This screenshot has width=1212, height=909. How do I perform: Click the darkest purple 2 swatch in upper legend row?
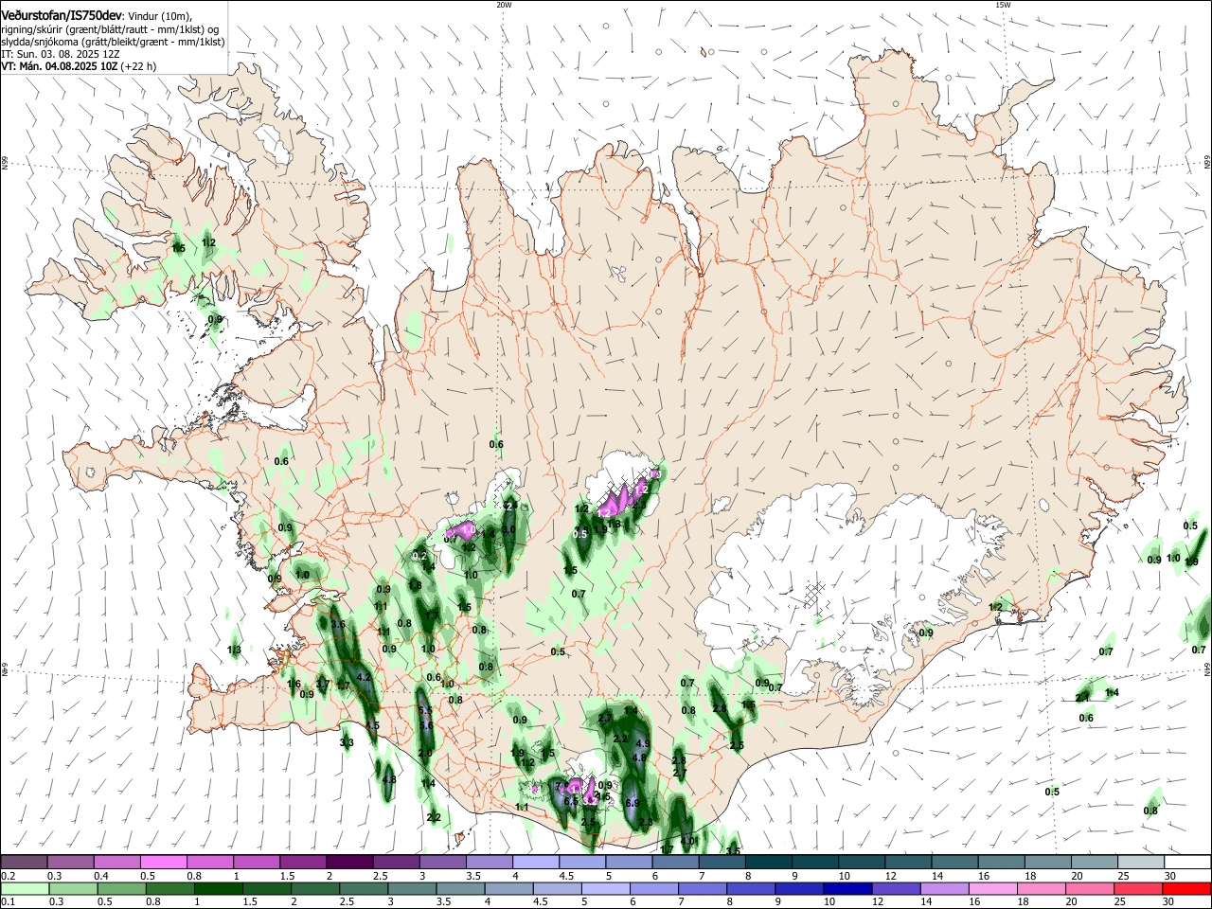point(348,863)
